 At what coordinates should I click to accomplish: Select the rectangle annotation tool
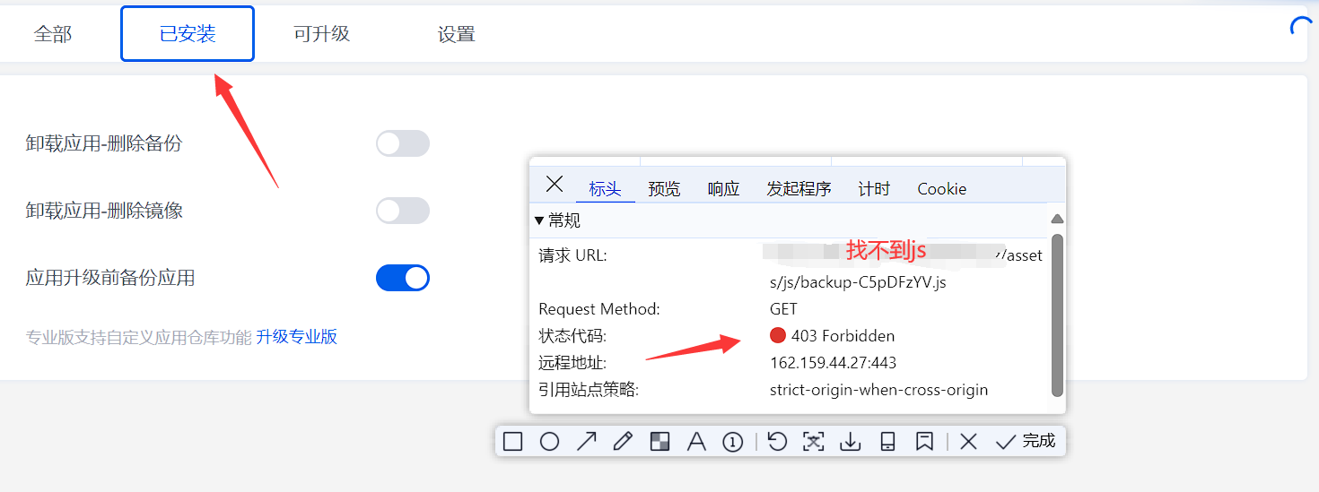coord(512,441)
